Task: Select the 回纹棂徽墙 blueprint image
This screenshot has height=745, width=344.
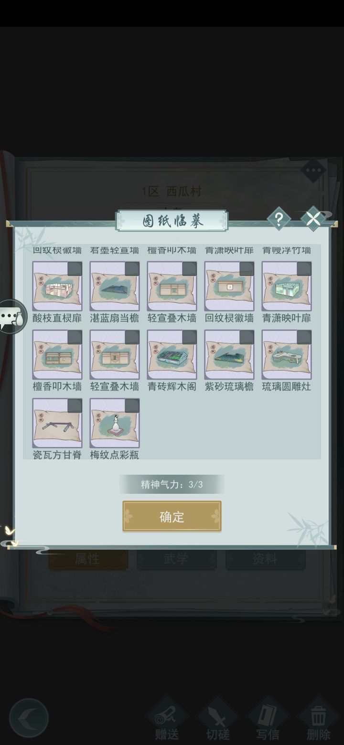Action: click(229, 286)
